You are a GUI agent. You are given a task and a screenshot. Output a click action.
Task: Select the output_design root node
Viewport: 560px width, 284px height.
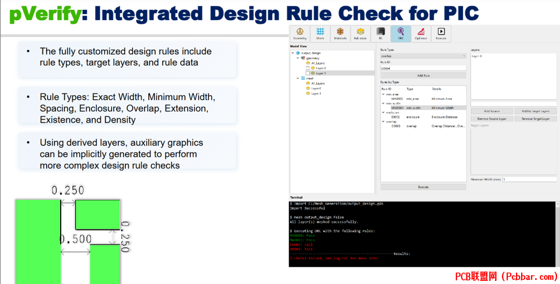click(311, 53)
